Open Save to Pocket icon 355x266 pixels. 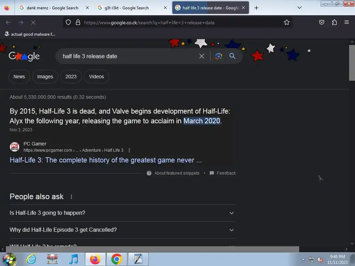coord(322,22)
